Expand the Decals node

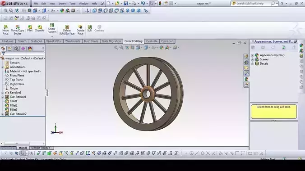(252, 64)
